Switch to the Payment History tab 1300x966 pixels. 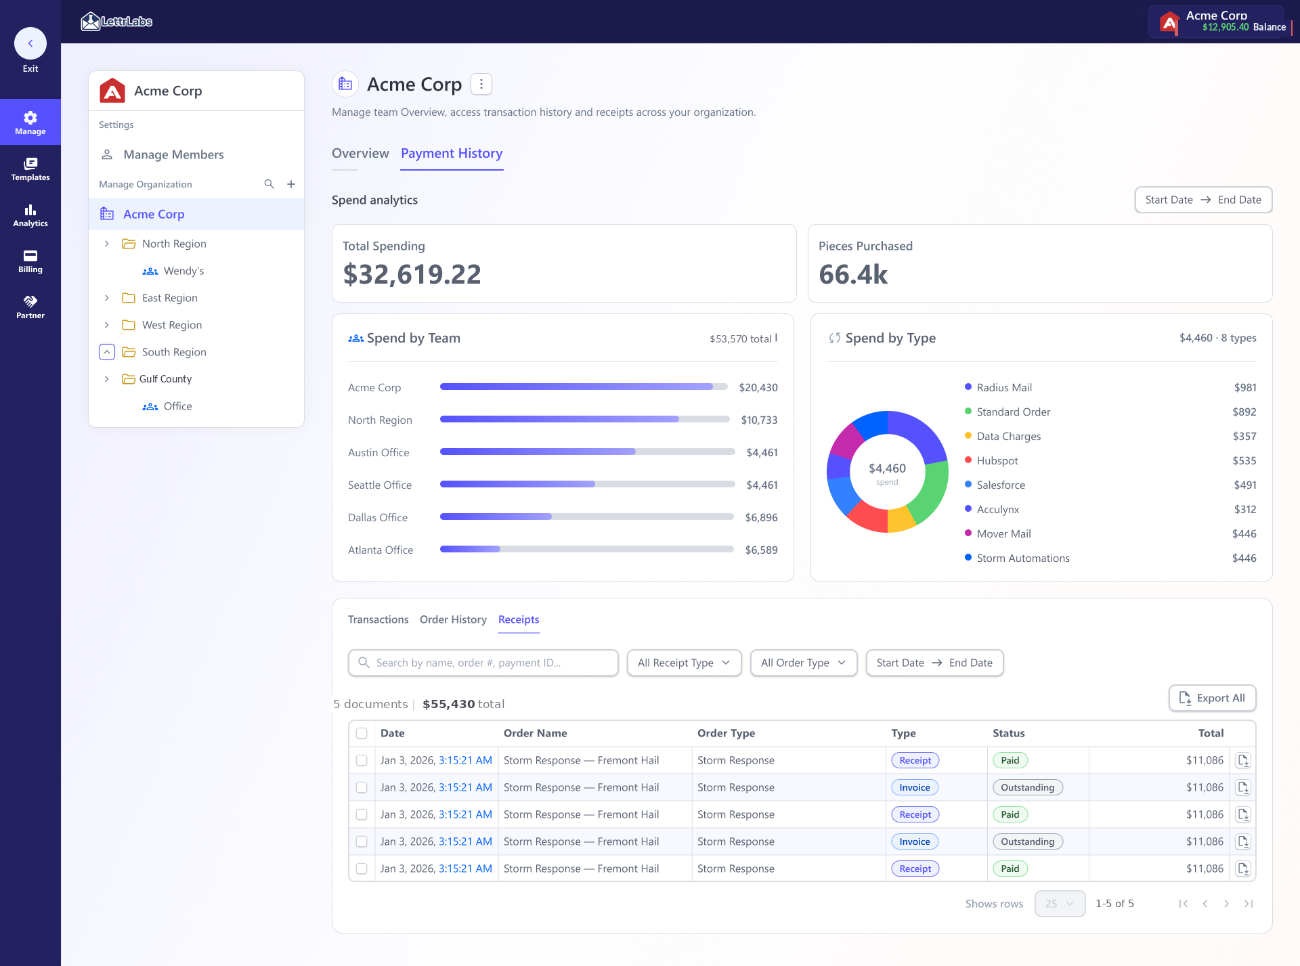(x=452, y=154)
